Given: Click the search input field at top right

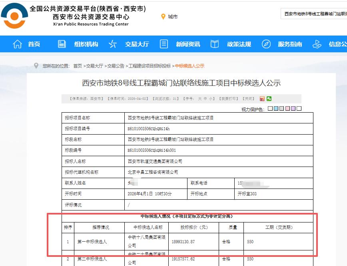Looking at the screenshot, I should (x=314, y=14).
